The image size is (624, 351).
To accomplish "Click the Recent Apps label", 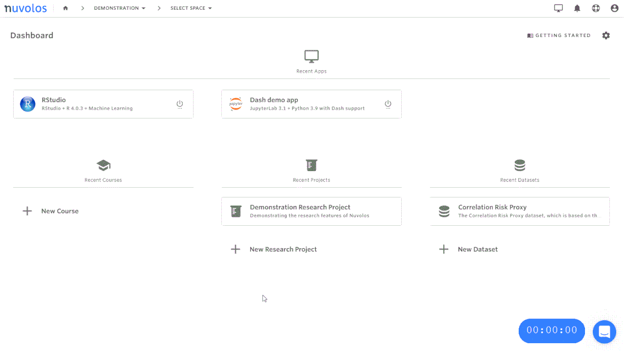I will tap(312, 71).
